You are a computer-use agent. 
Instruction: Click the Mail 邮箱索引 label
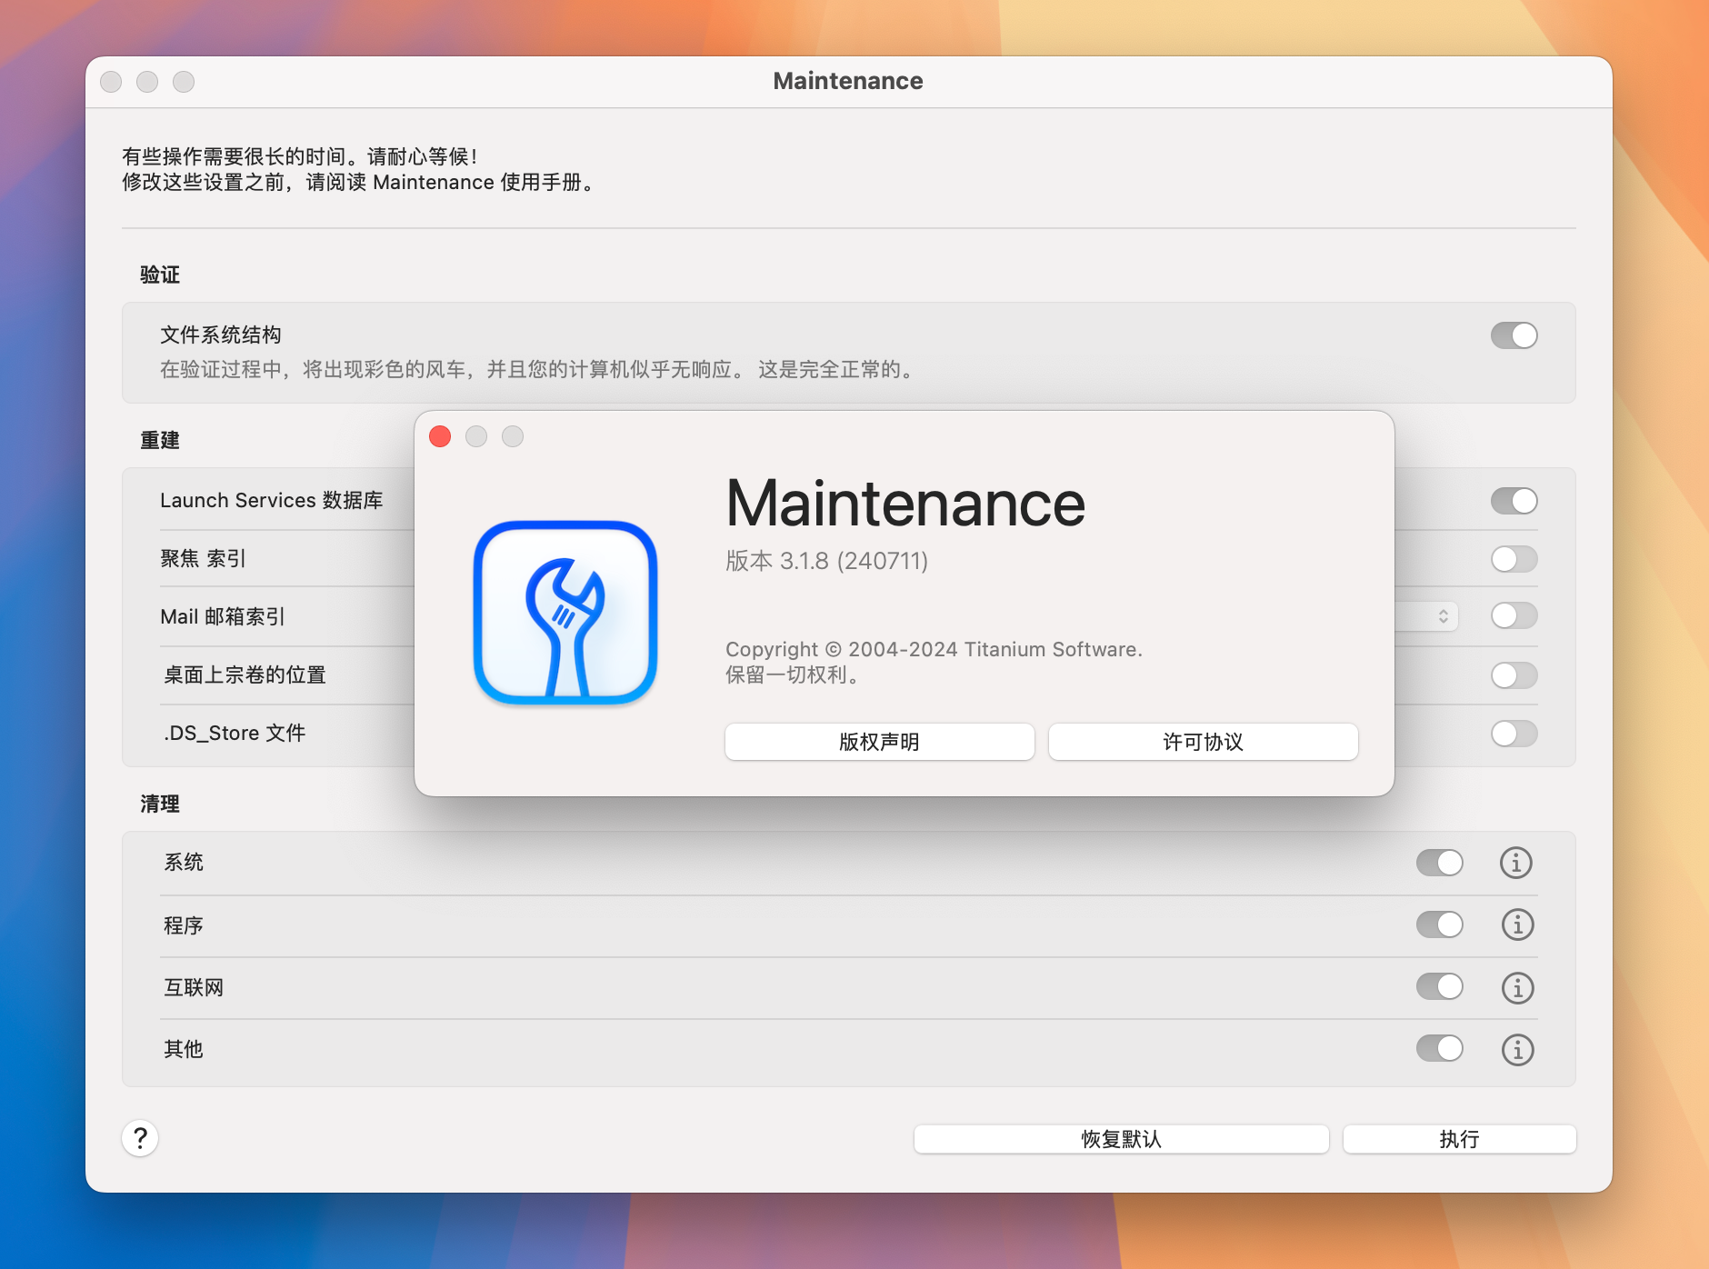(x=223, y=616)
